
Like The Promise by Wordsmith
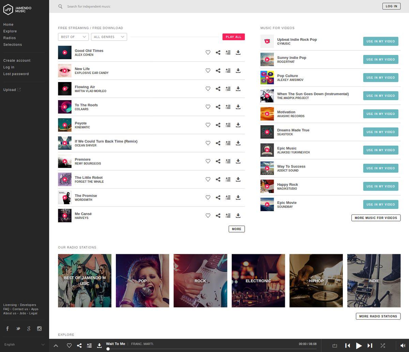(208, 197)
